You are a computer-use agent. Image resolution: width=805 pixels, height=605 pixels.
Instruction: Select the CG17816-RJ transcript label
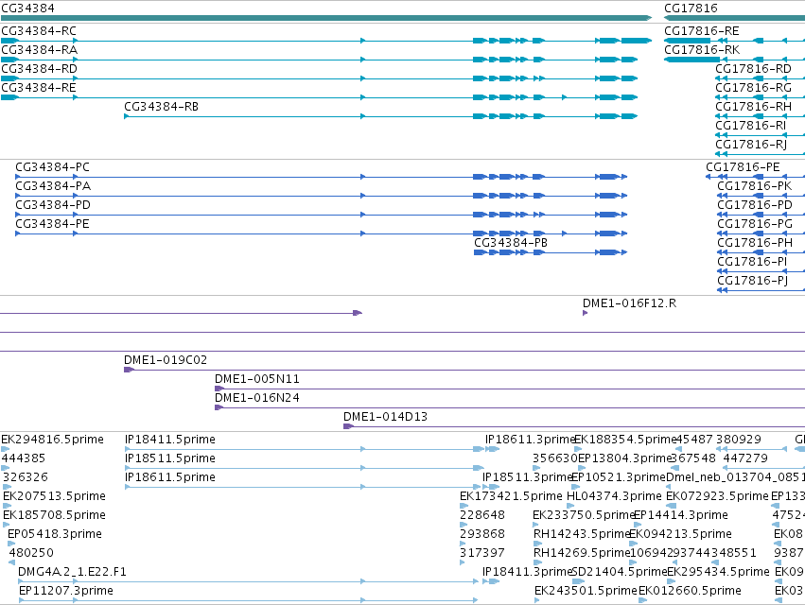tap(751, 145)
